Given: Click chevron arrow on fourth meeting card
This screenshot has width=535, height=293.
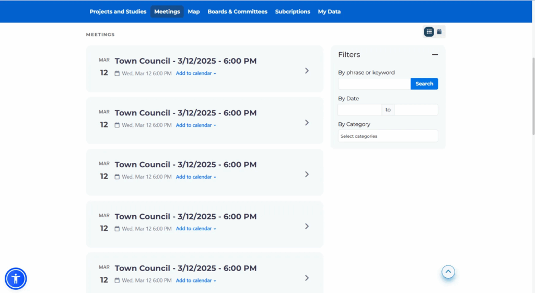Looking at the screenshot, I should (307, 226).
